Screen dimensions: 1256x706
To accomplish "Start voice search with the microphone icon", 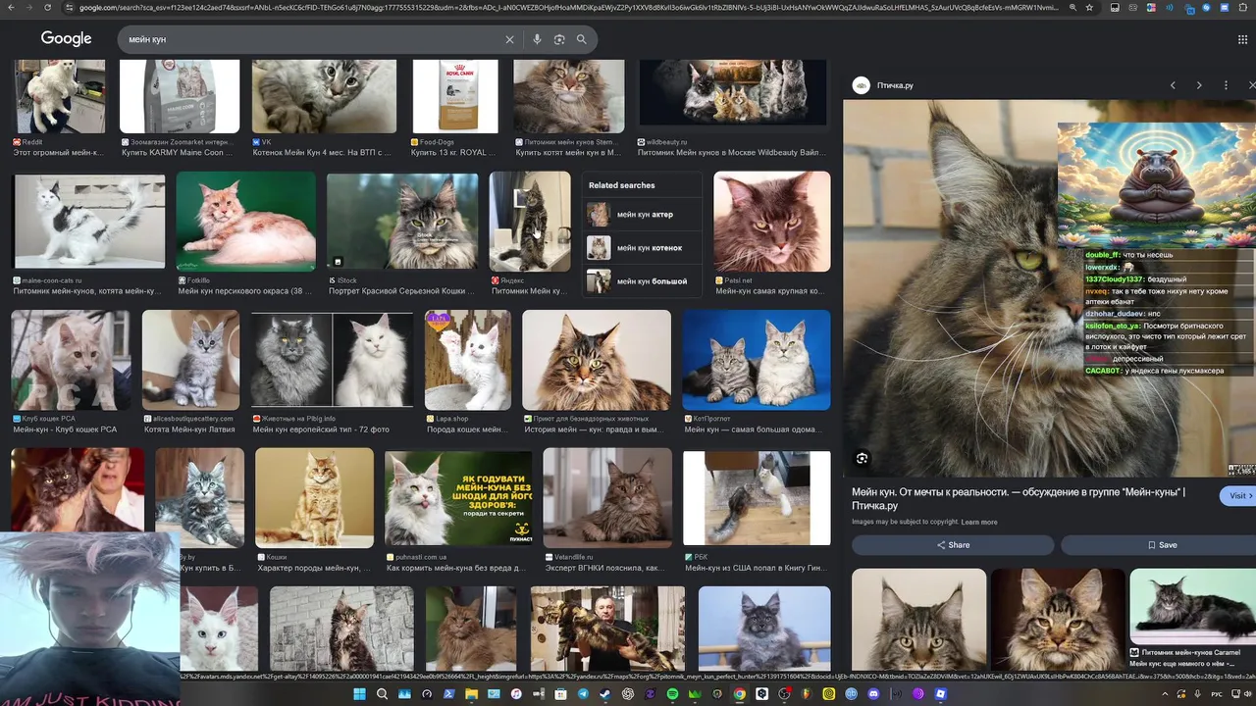I will coord(537,39).
